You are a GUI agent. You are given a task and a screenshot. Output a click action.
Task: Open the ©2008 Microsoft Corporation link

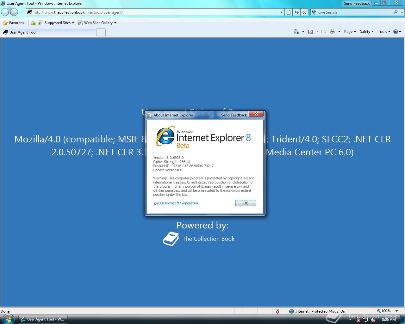(176, 203)
